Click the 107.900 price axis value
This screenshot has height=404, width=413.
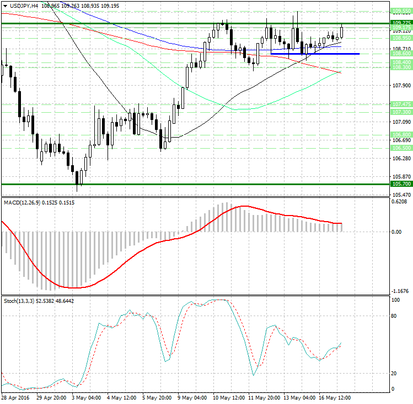pyautogui.click(x=401, y=86)
